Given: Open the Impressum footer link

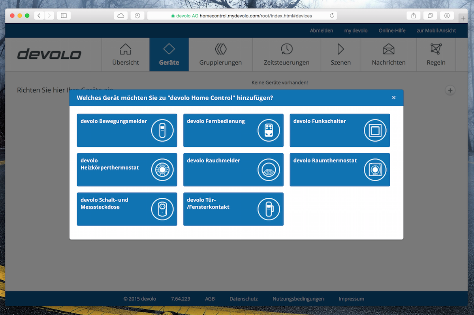Looking at the screenshot, I should pos(351,299).
